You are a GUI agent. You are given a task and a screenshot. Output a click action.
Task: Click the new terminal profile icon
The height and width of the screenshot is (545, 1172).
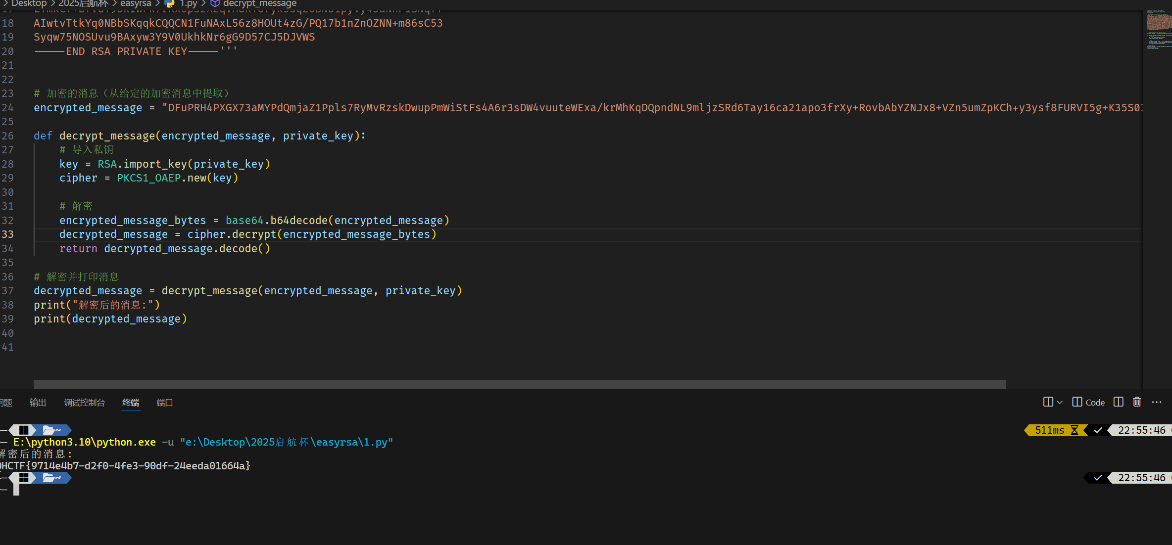click(1048, 402)
